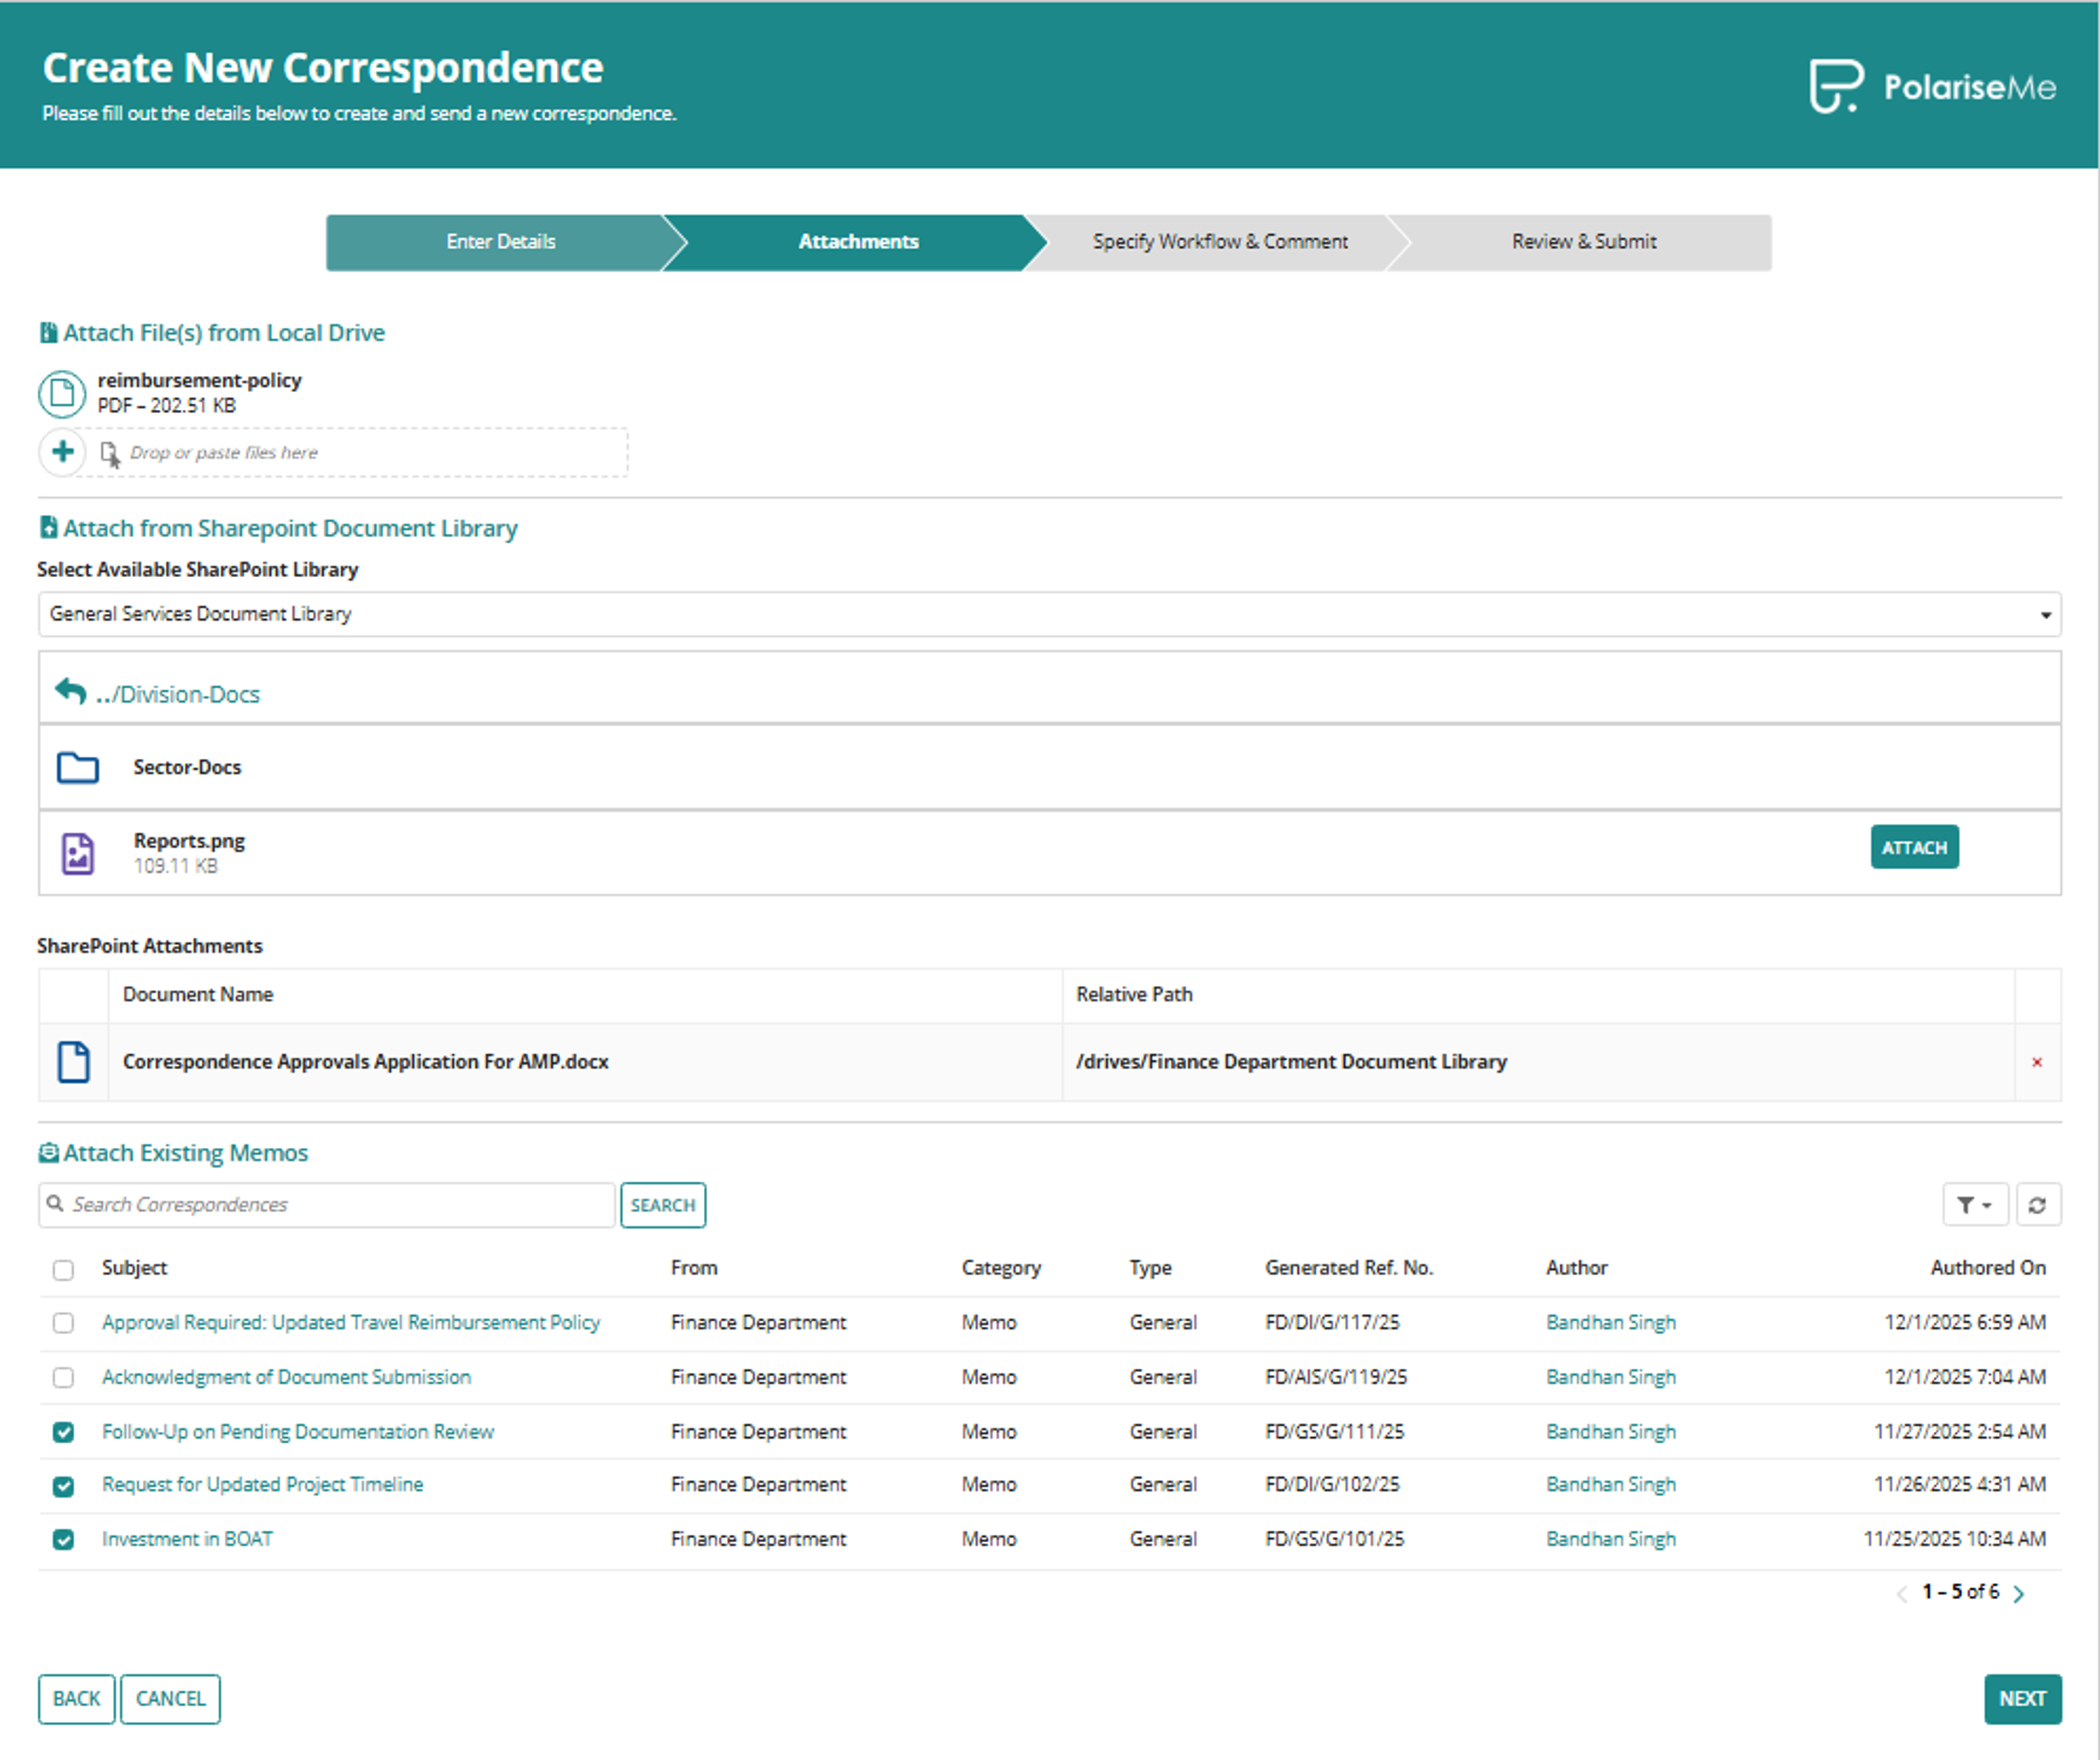
Task: Click the plus icon to add local files
Action: [x=62, y=451]
